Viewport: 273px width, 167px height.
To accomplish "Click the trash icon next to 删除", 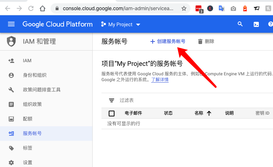I will pos(200,41).
